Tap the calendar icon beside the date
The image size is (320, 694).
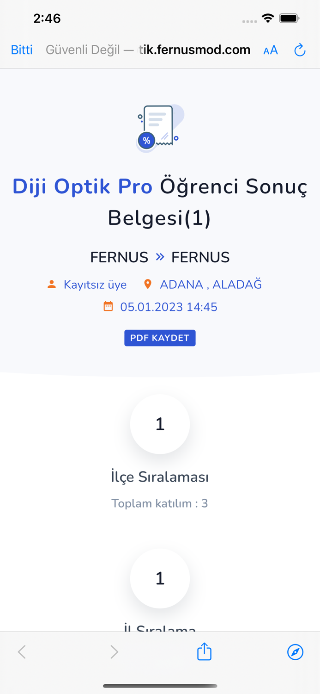[x=109, y=306]
